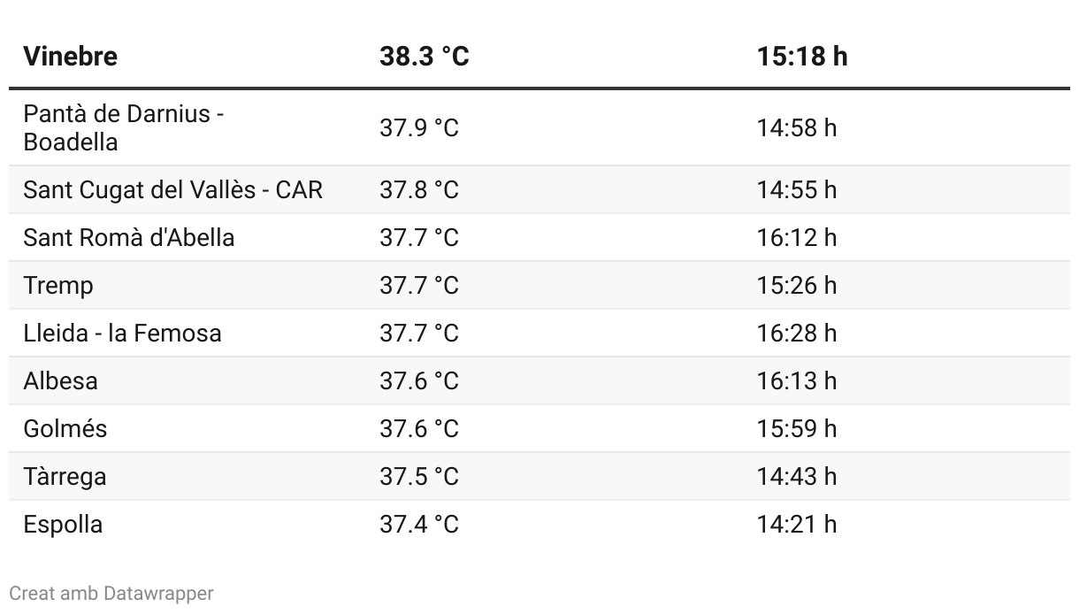Click the 15:59 h time for Golmés
The width and height of the screenshot is (1079, 614).
point(796,428)
